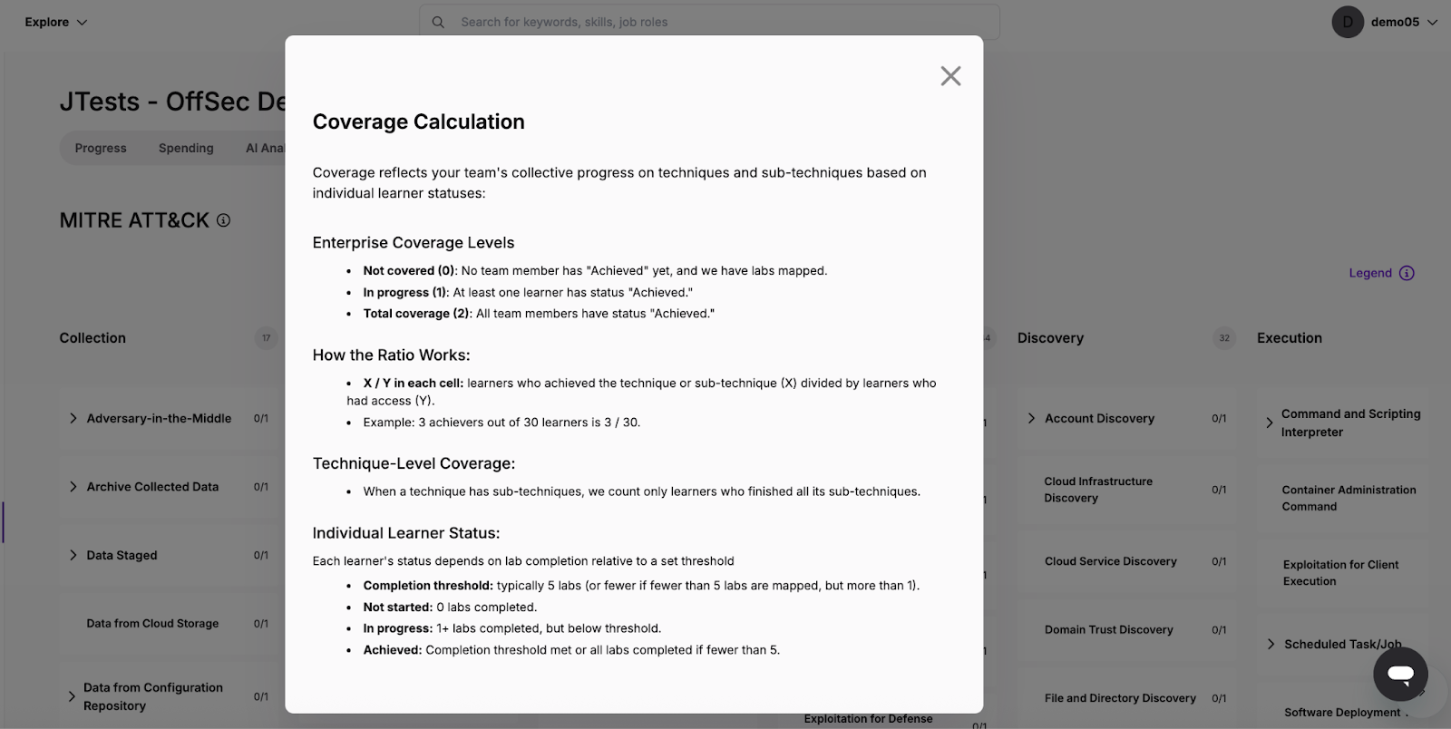This screenshot has height=729, width=1451.
Task: Click the Legend link
Action: pos(1369,273)
